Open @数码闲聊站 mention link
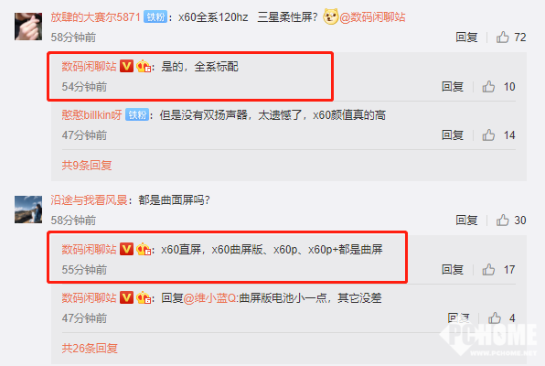The image size is (545, 366). tap(372, 17)
